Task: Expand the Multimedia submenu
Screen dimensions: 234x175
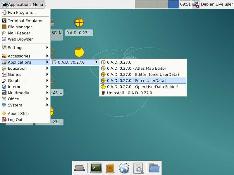Action: [25, 93]
